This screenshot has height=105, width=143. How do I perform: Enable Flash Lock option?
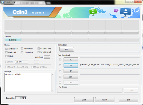pyautogui.click(x=6, y=52)
